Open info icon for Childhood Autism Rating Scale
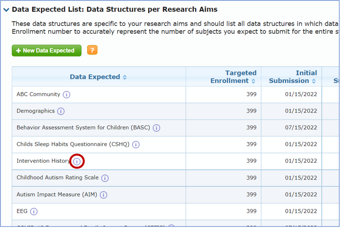 coord(105,178)
